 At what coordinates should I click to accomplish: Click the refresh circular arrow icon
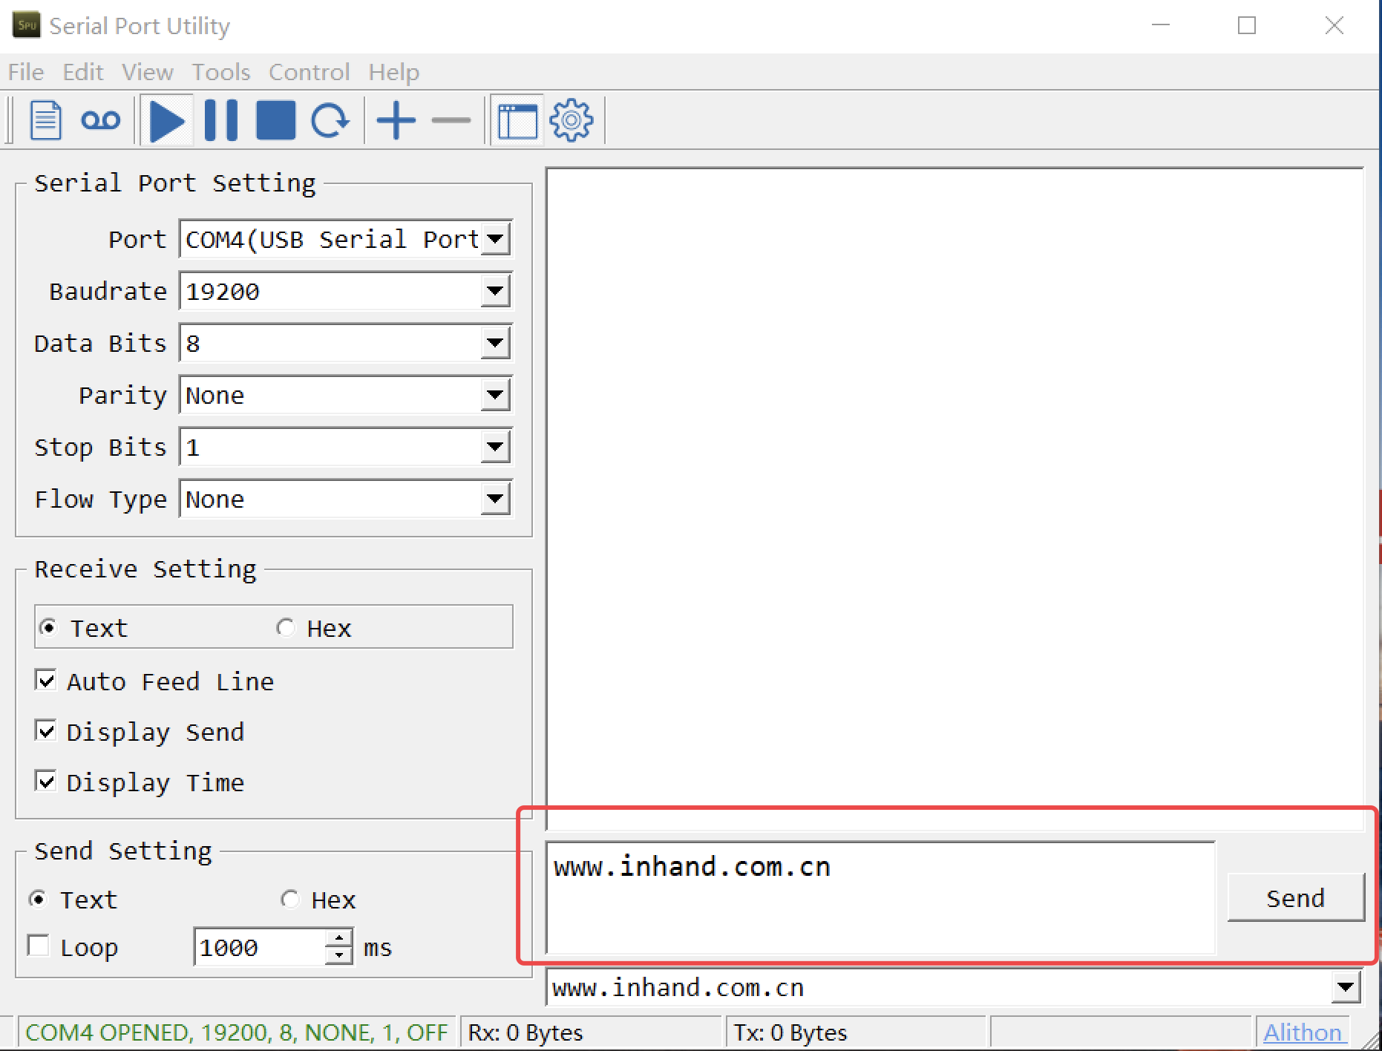coord(330,120)
